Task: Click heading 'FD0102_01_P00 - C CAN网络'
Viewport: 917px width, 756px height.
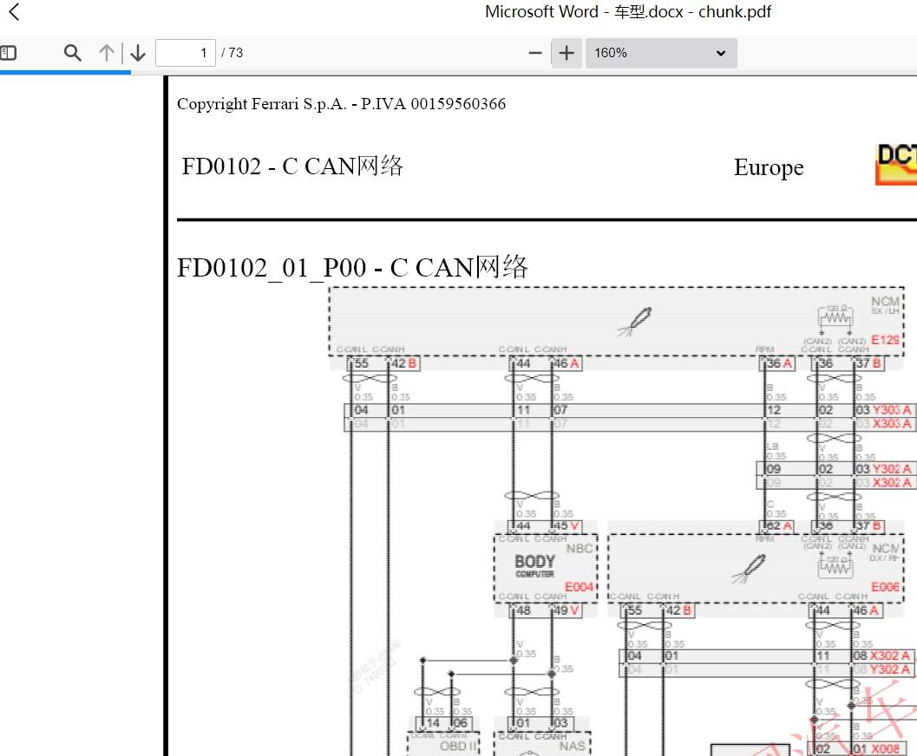Action: tap(352, 268)
